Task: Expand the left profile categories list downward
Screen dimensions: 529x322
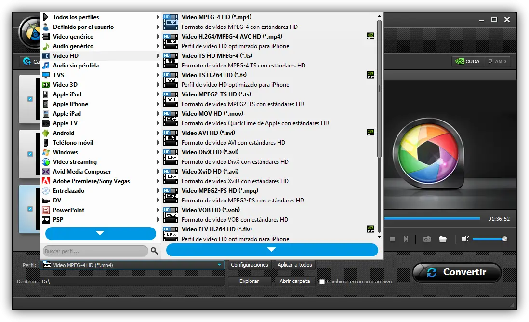Action: (x=100, y=233)
